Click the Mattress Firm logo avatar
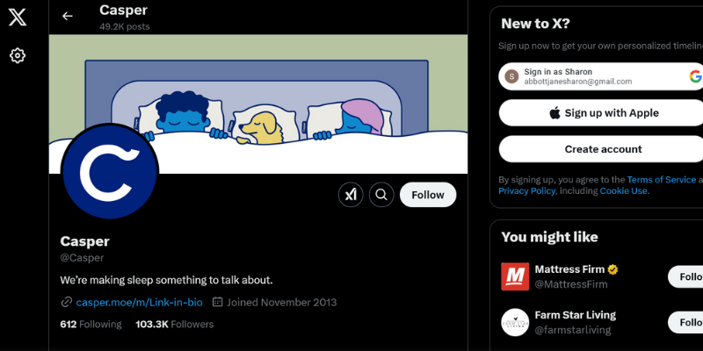 point(515,276)
